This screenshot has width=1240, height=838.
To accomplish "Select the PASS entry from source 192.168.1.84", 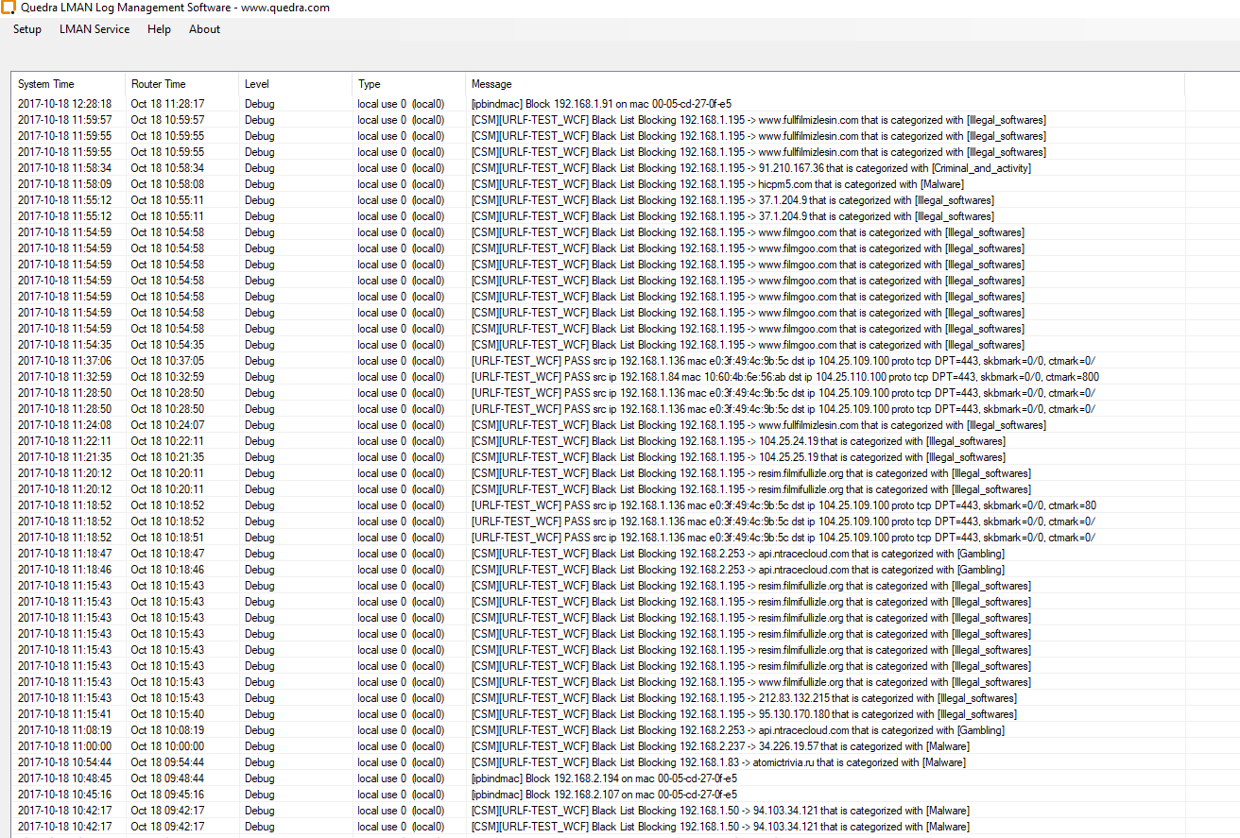I will [784, 377].
